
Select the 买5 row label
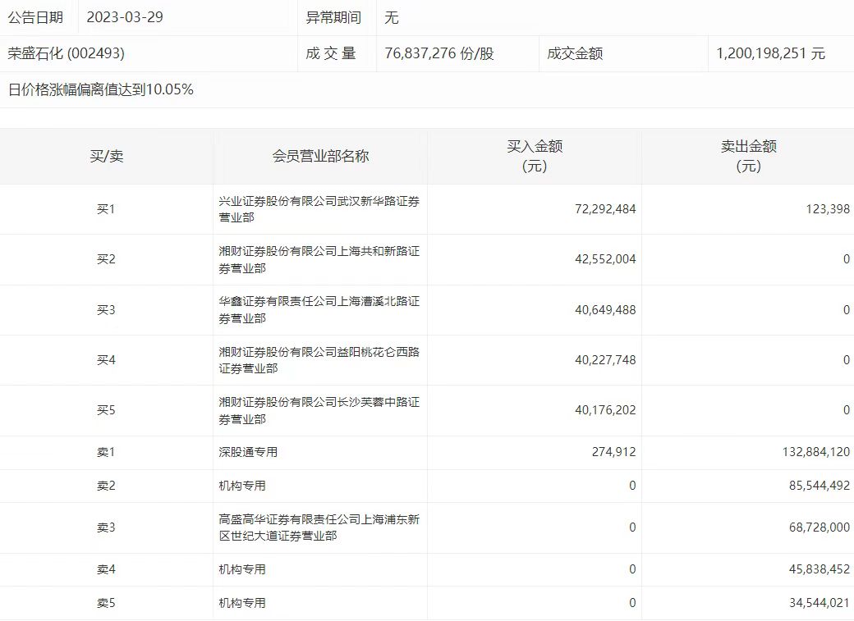pos(106,410)
